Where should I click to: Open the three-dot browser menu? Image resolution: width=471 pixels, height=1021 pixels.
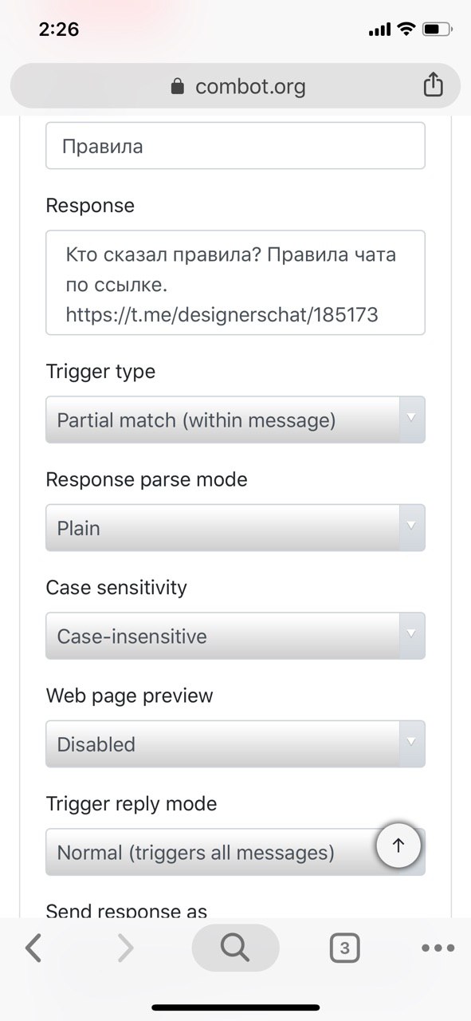coord(438,948)
